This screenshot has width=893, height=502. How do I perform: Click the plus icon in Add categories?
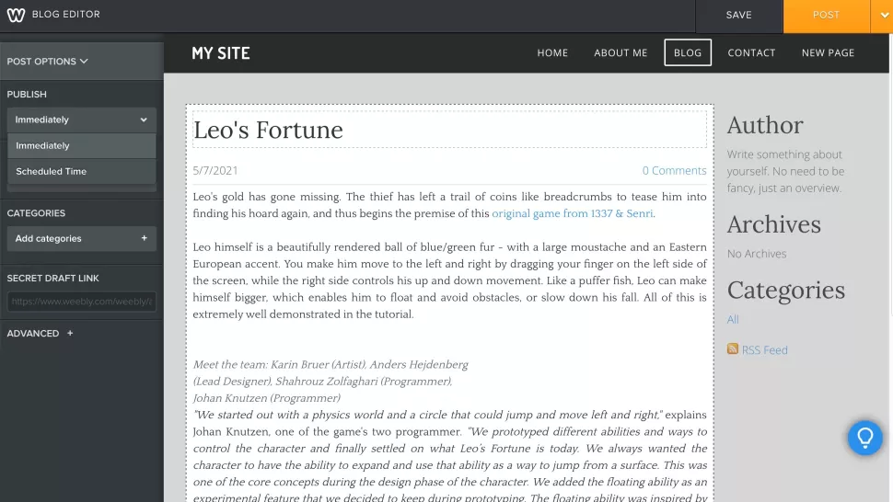[145, 238]
